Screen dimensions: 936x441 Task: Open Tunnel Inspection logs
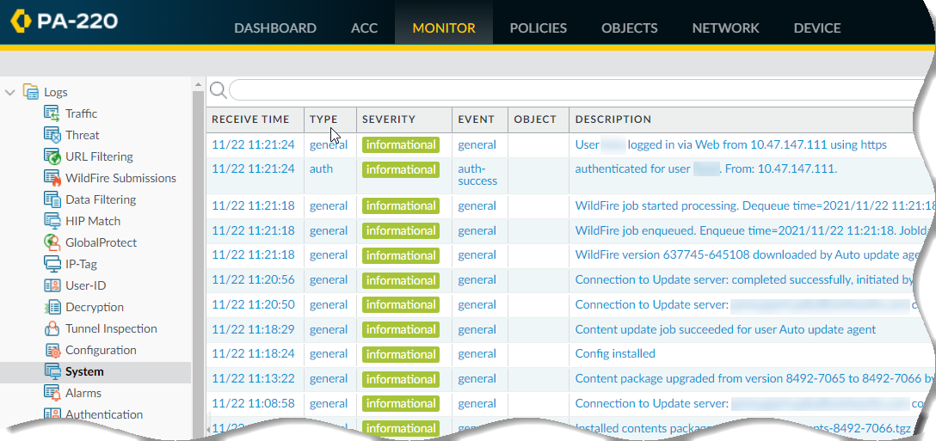[x=111, y=328]
